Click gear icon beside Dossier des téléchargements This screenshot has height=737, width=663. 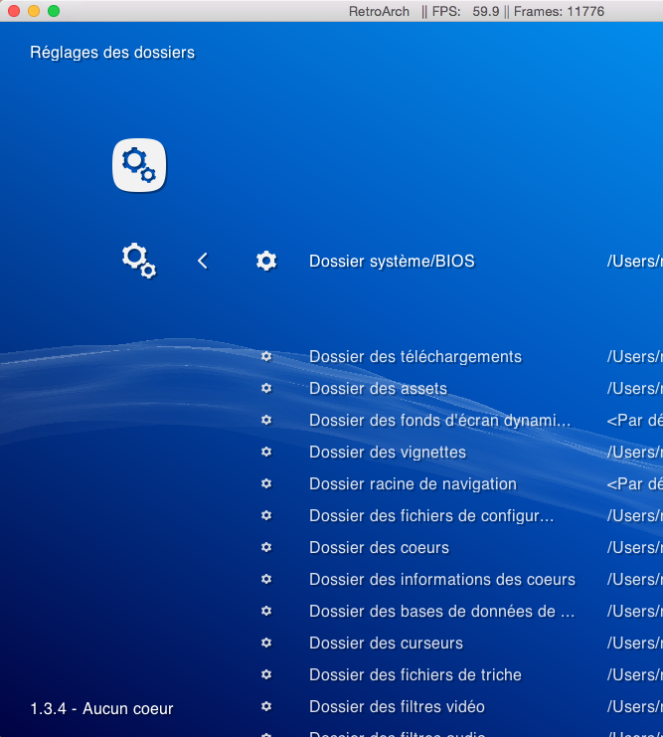pos(266,356)
